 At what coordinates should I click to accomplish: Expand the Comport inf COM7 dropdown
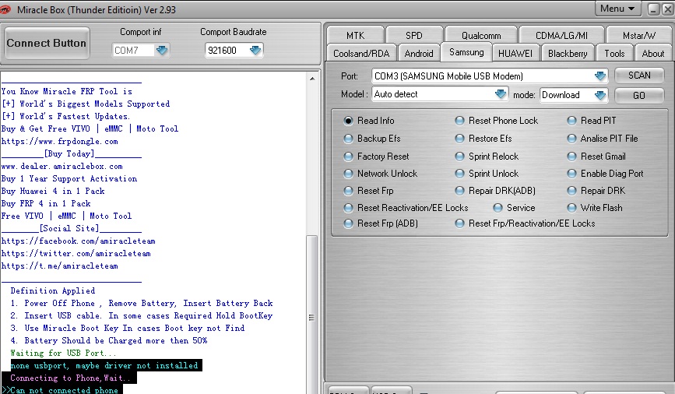tap(162, 51)
